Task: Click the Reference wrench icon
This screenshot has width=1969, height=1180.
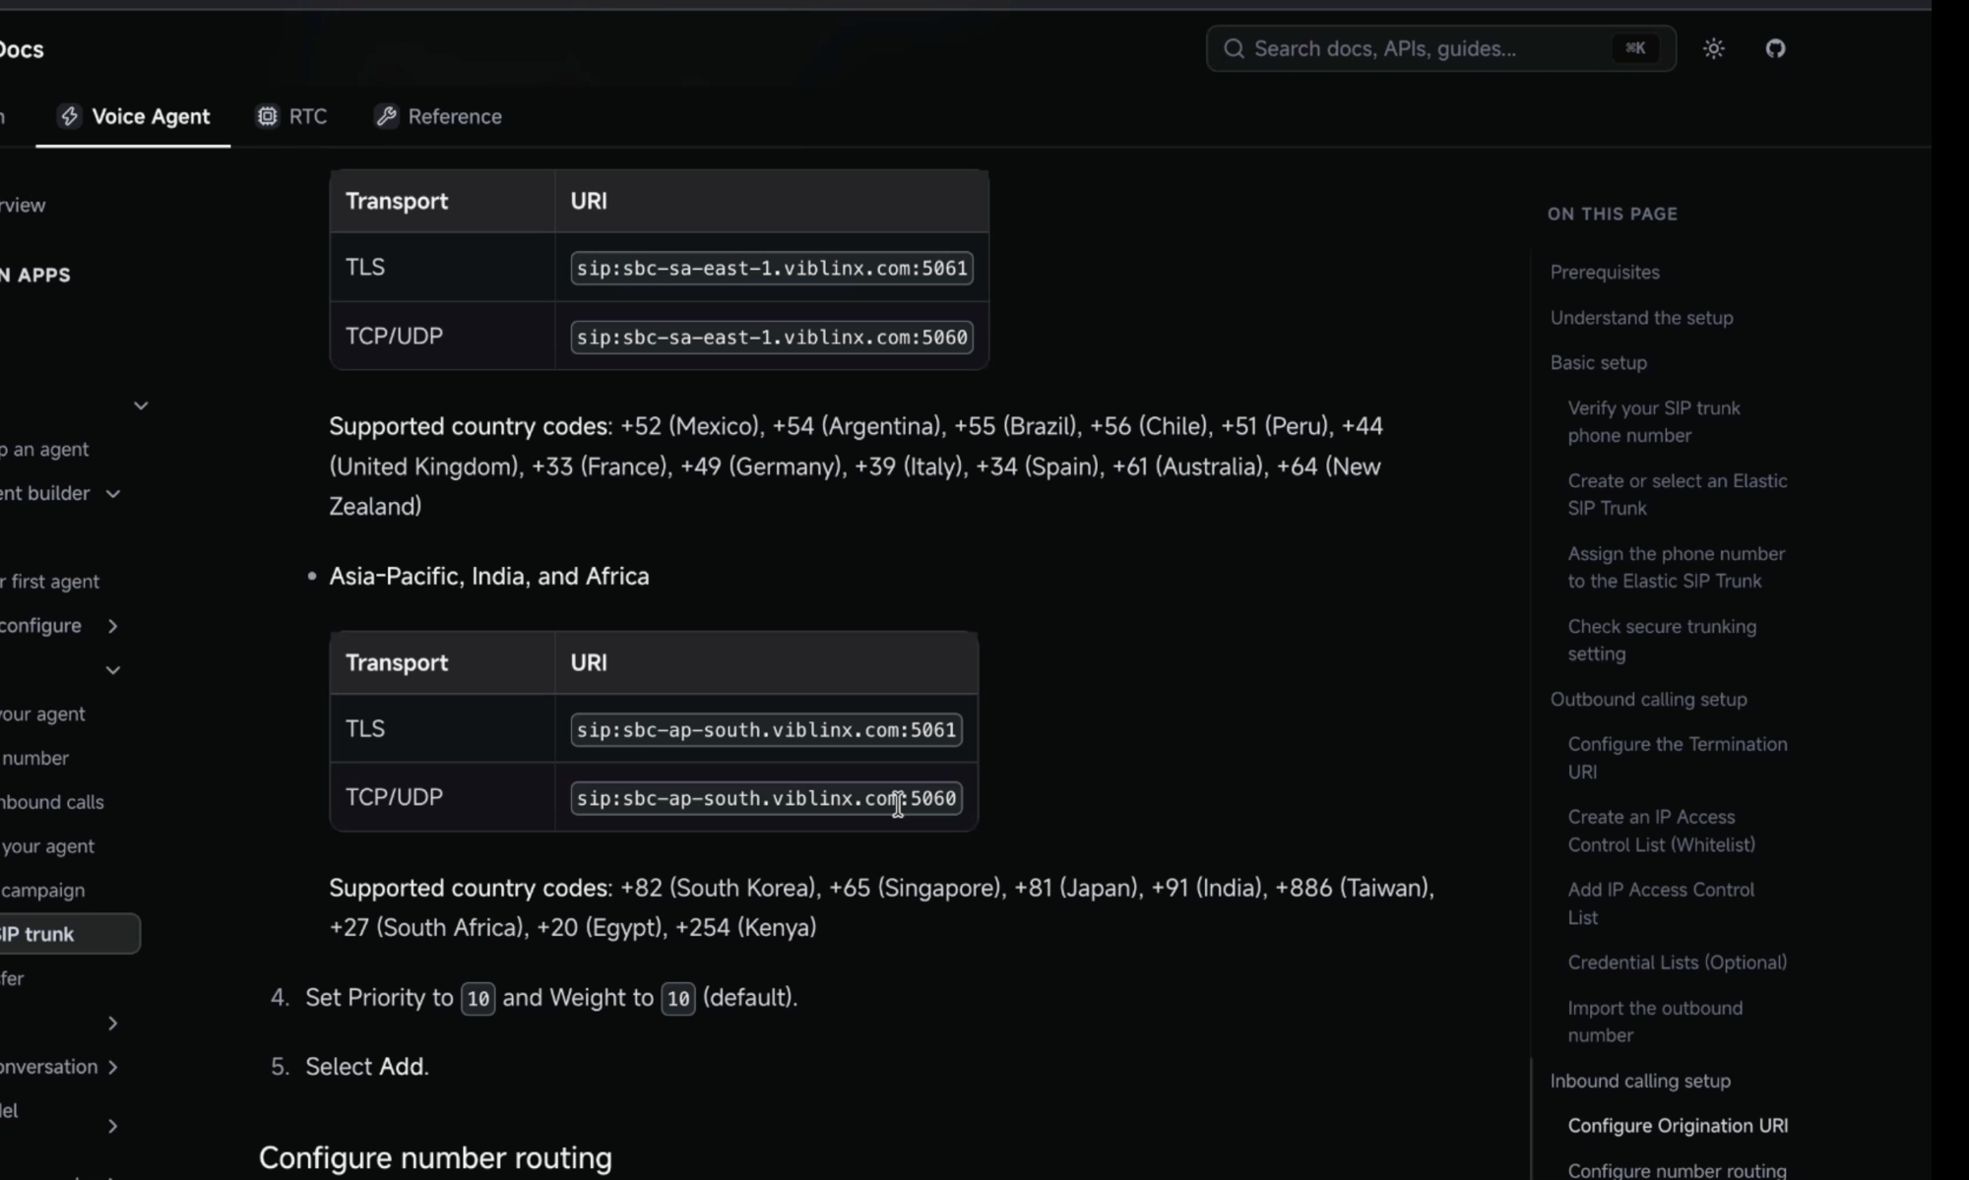Action: point(386,116)
